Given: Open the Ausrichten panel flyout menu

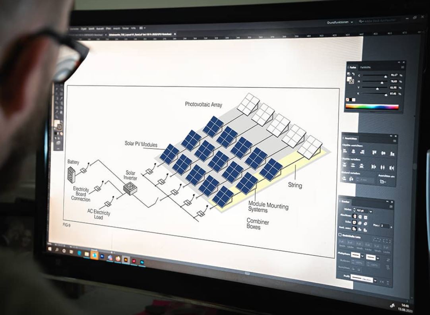Looking at the screenshot, I should [x=395, y=141].
